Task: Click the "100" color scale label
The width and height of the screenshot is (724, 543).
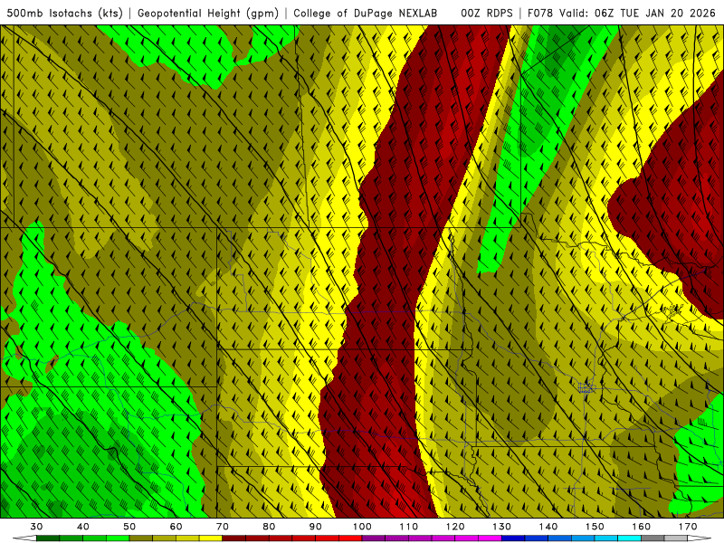Action: [363, 527]
